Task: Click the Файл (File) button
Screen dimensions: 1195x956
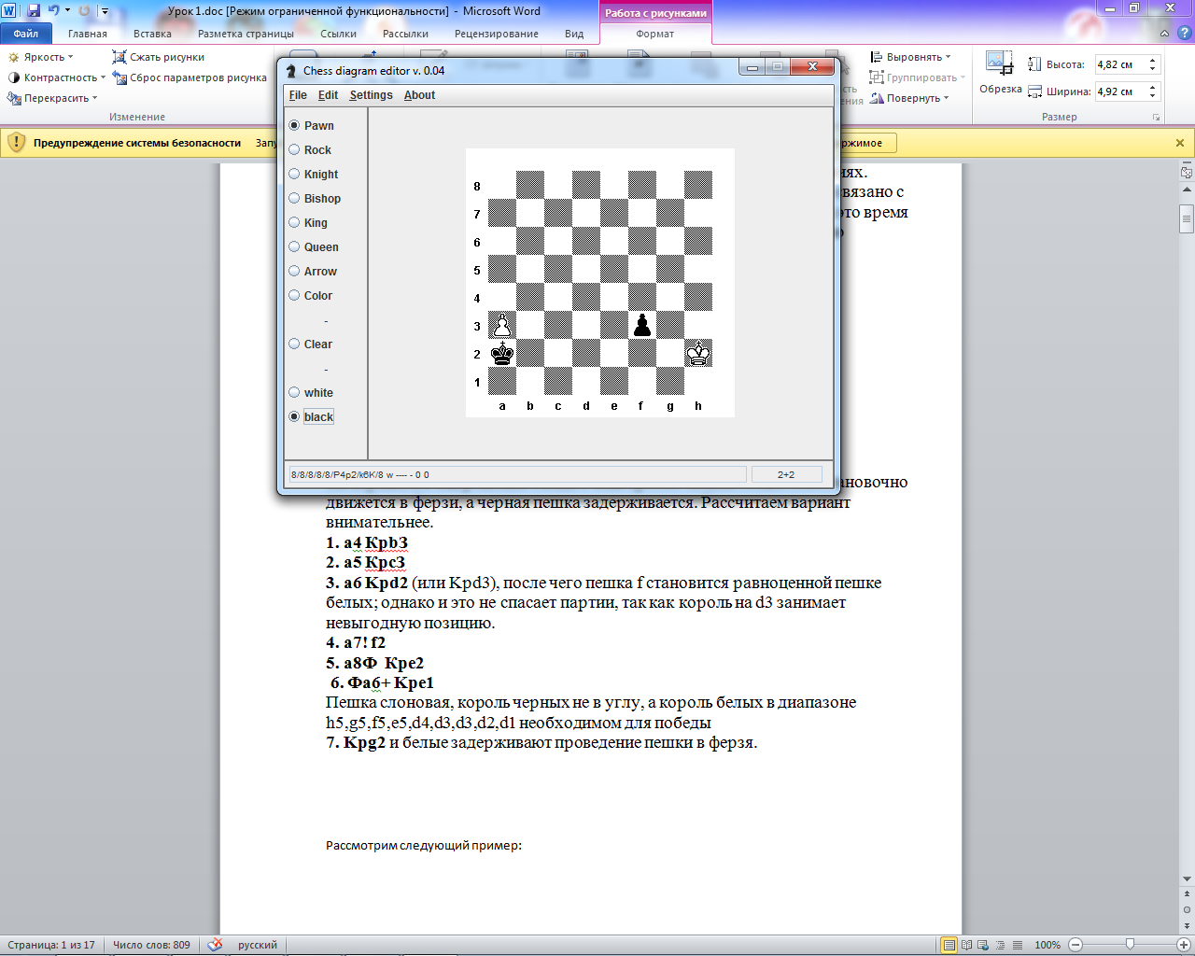Action: (26, 34)
